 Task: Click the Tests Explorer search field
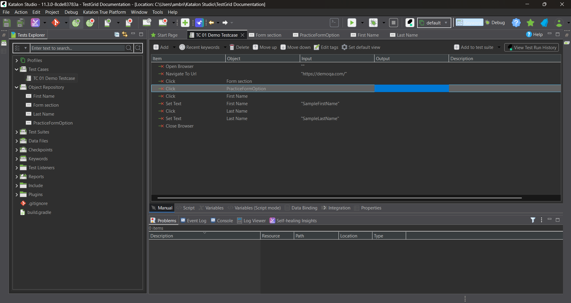pos(77,48)
